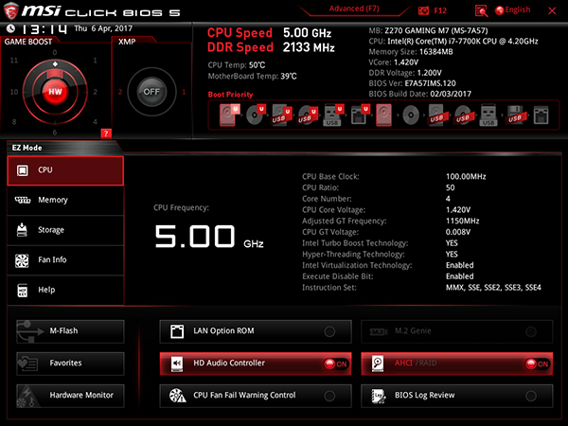The width and height of the screenshot is (568, 426).
Task: Select the UEFI USB key boot device
Action: coord(333,115)
